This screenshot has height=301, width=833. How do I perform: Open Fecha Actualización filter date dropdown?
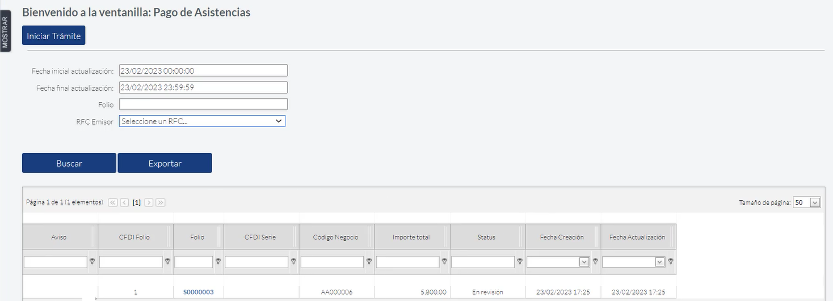click(x=659, y=262)
